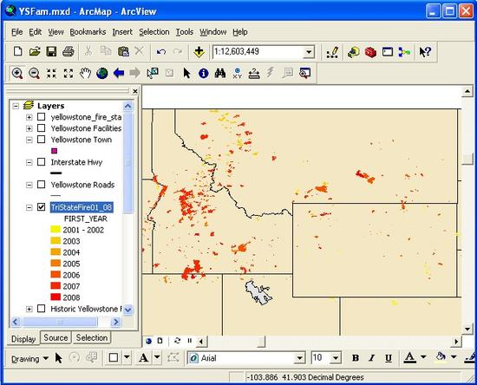
Task: Collapse the Yellowstone Town legend
Action: [29, 140]
